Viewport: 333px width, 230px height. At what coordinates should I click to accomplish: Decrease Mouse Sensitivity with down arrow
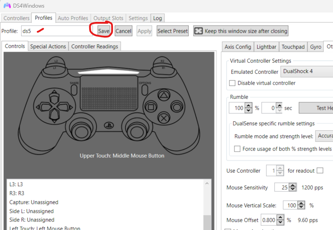pos(293,189)
